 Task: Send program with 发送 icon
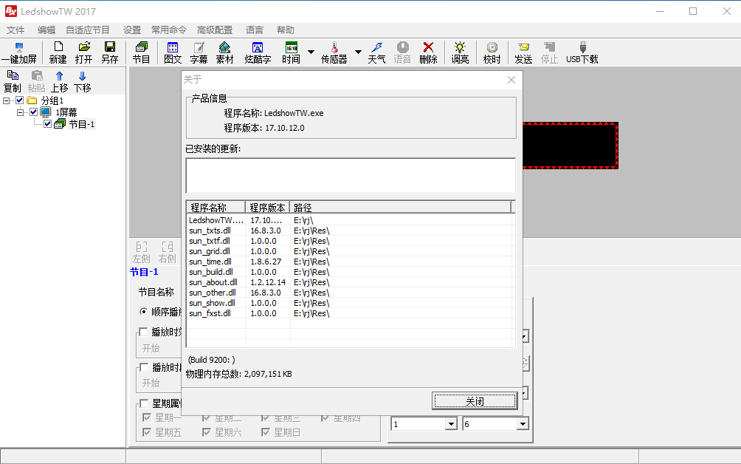coord(523,52)
